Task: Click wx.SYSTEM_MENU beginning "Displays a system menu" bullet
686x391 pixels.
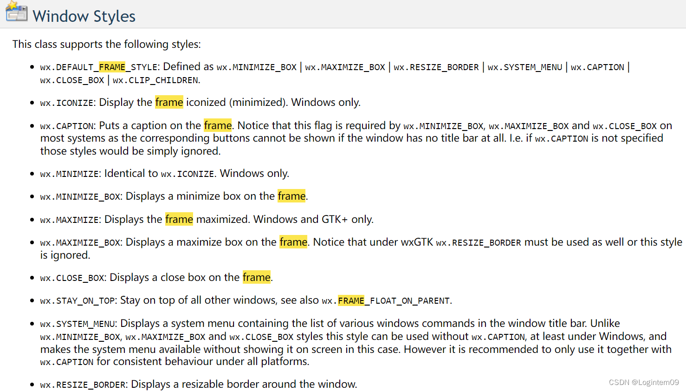Action: pos(78,324)
